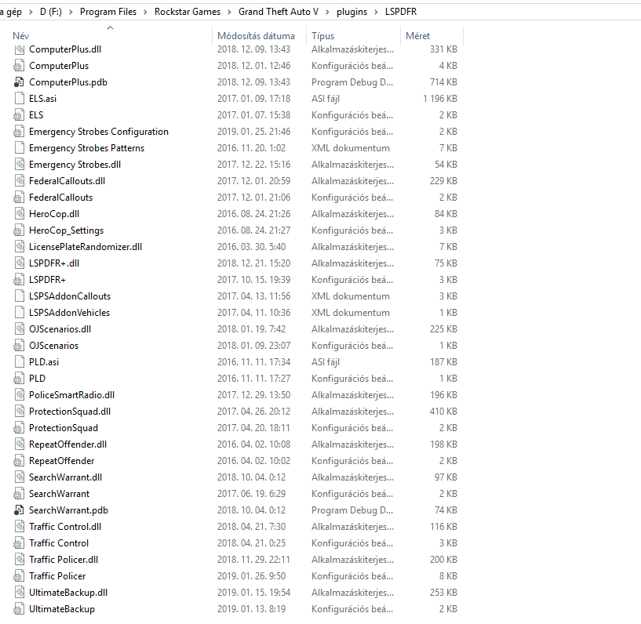Select LSPSAddonVehicles file name
The width and height of the screenshot is (641, 624).
tap(70, 313)
